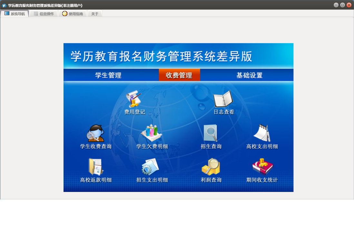Open the 期间收支统计 statistics icon
Screen dimensions: 354x230
(x=262, y=167)
